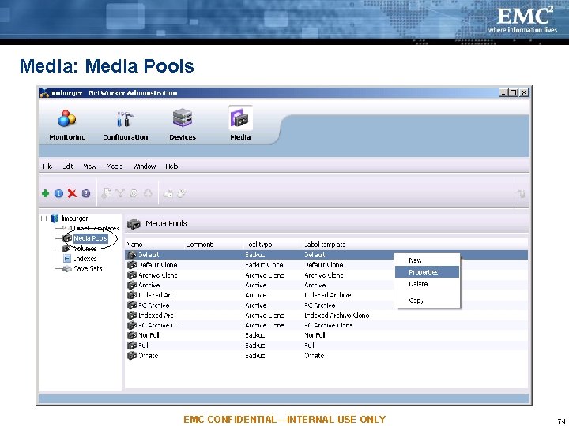Screen dimensions: 569x426
Task: Click the lmburger server icon in the tree
Action: point(55,218)
